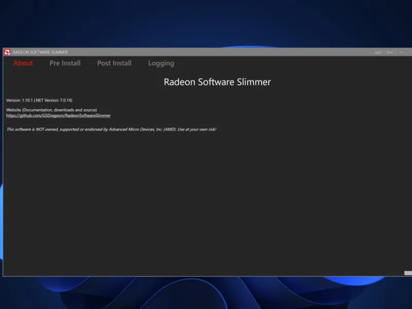
Task: Click the 'Website (Documentation, downloads and source)' text
Action: coord(51,110)
